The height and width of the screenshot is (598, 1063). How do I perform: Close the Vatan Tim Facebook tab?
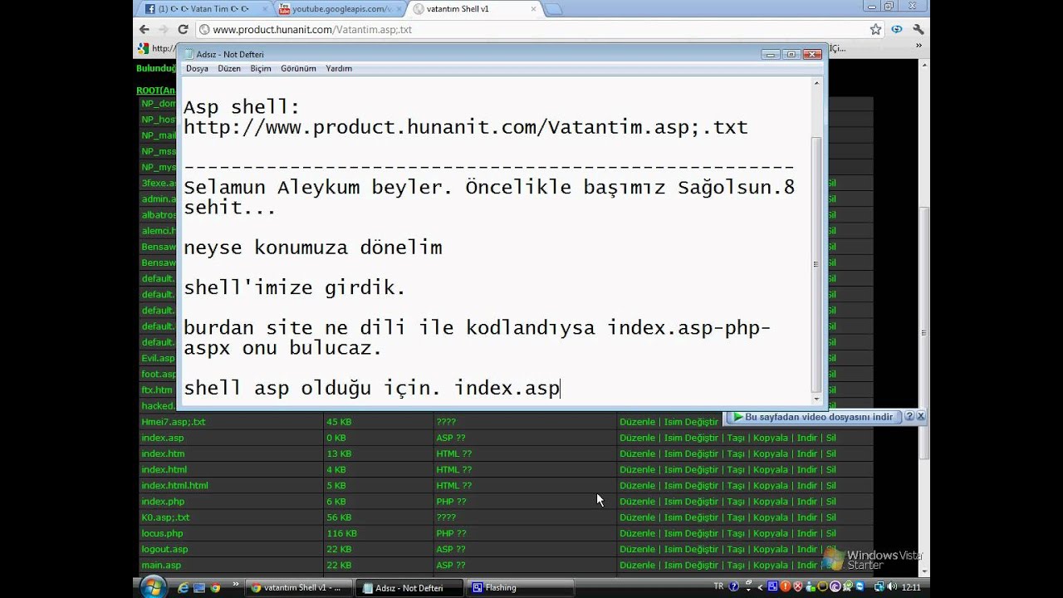click(264, 9)
